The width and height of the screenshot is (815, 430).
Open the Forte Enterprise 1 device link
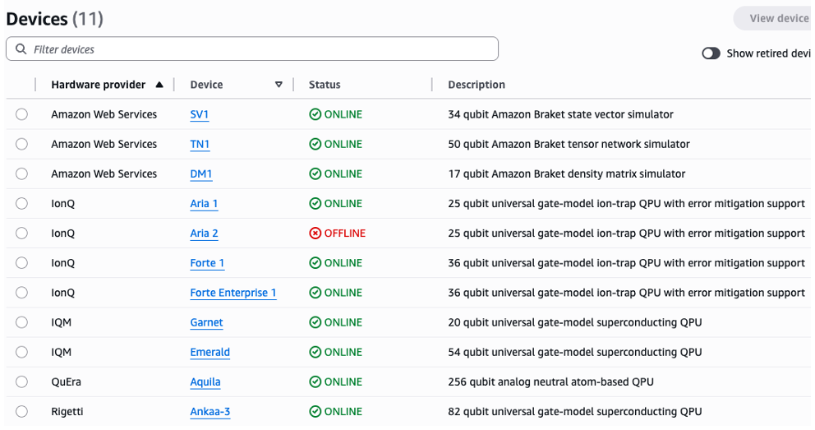point(233,293)
